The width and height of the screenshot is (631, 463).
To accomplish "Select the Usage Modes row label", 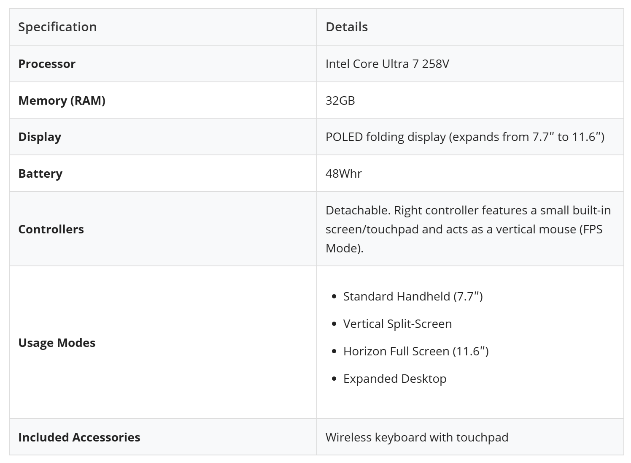I will [x=57, y=343].
